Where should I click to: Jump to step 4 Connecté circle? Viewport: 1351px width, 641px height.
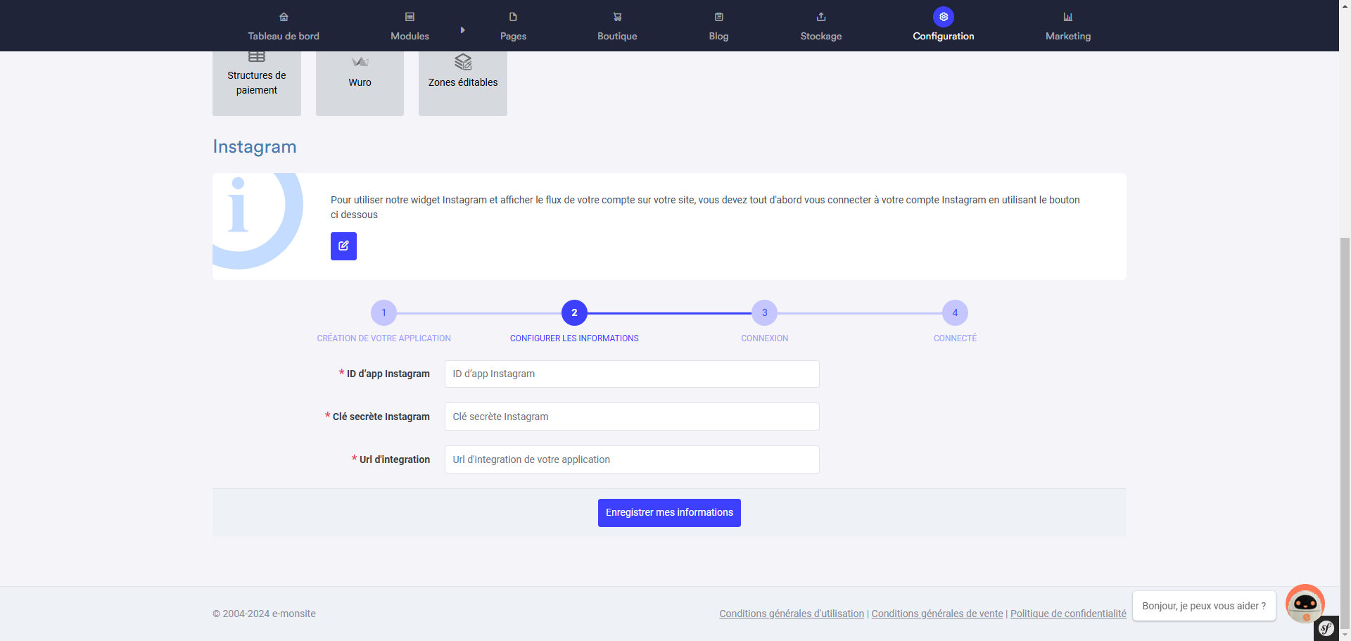[955, 313]
